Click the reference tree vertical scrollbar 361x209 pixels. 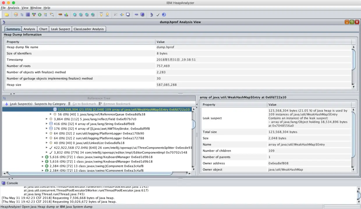pyautogui.click(x=193, y=139)
